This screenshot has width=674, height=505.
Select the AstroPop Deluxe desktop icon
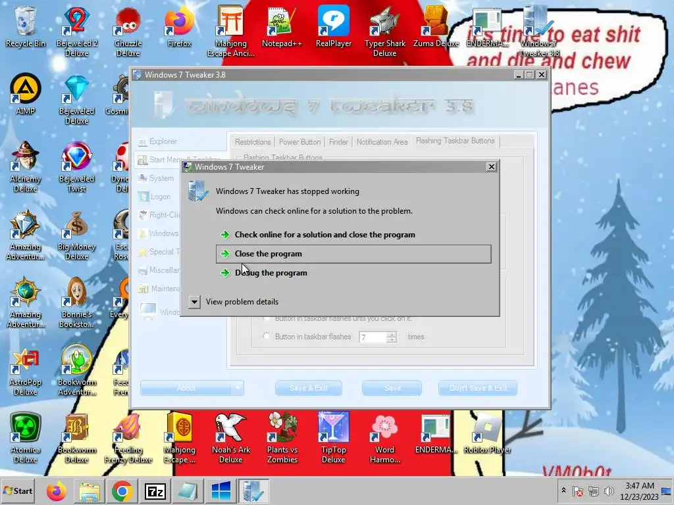pyautogui.click(x=26, y=371)
